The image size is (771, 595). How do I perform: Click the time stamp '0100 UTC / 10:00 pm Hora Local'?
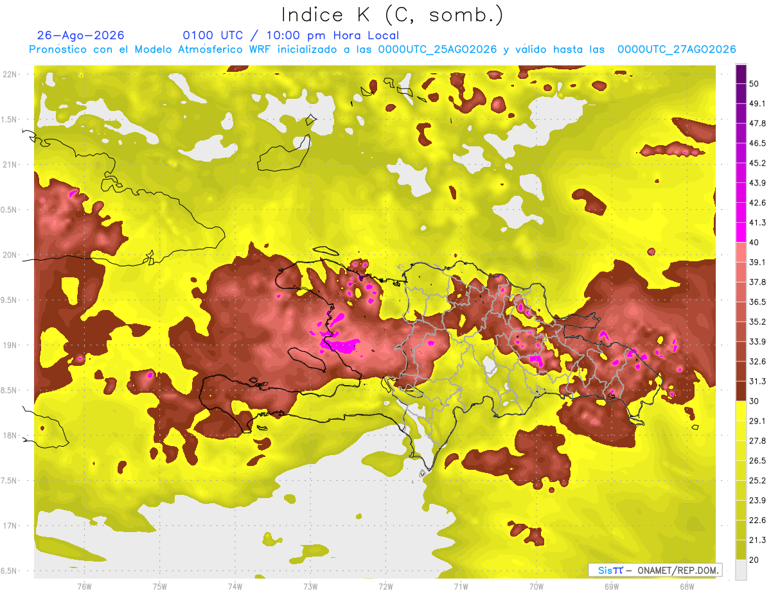pyautogui.click(x=291, y=35)
